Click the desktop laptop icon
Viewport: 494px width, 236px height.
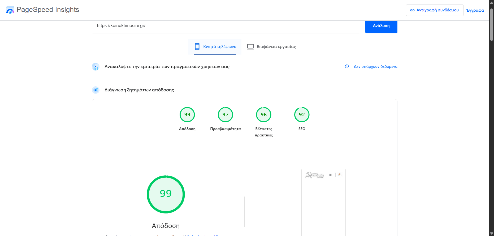250,47
